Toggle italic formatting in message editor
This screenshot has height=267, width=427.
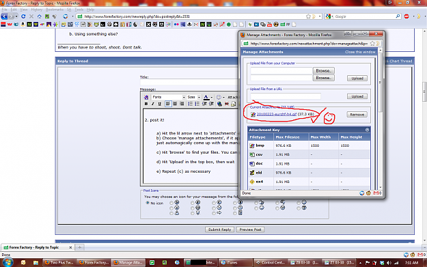(x=153, y=104)
